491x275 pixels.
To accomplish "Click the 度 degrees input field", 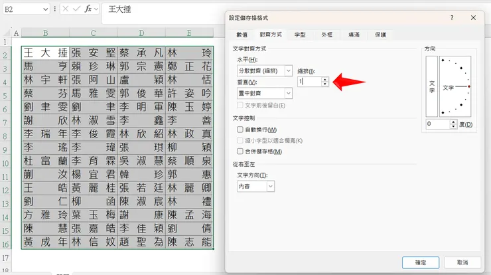I will 438,124.
